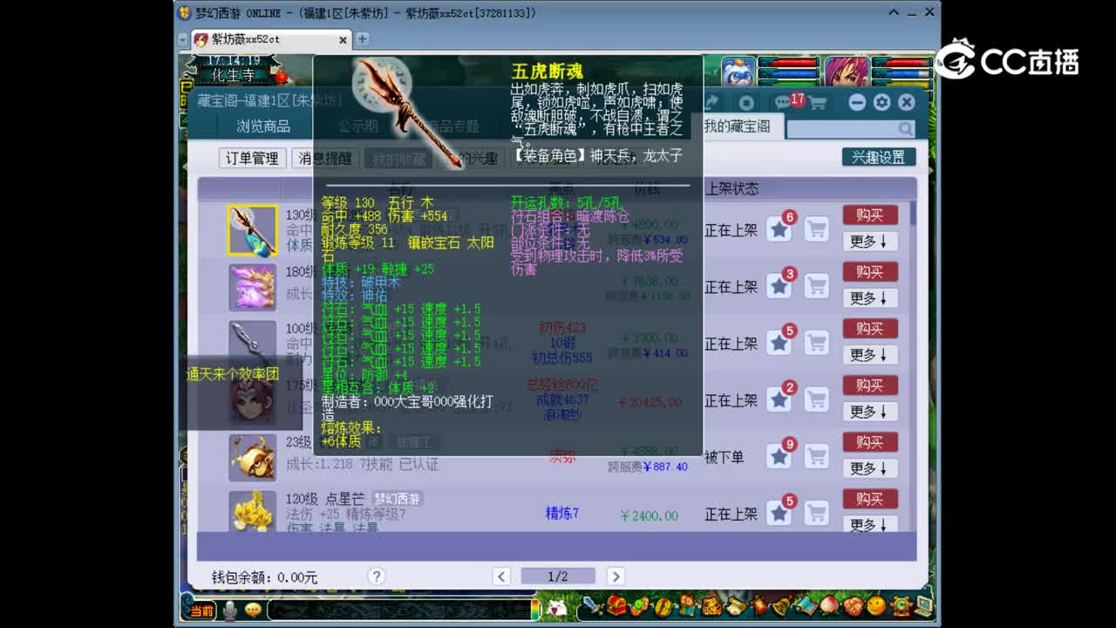Select the 130级 weapon thumbnail

pos(253,230)
